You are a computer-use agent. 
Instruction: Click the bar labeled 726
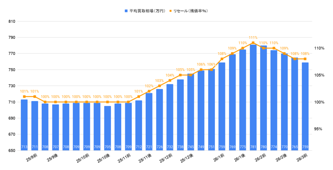[159, 120]
